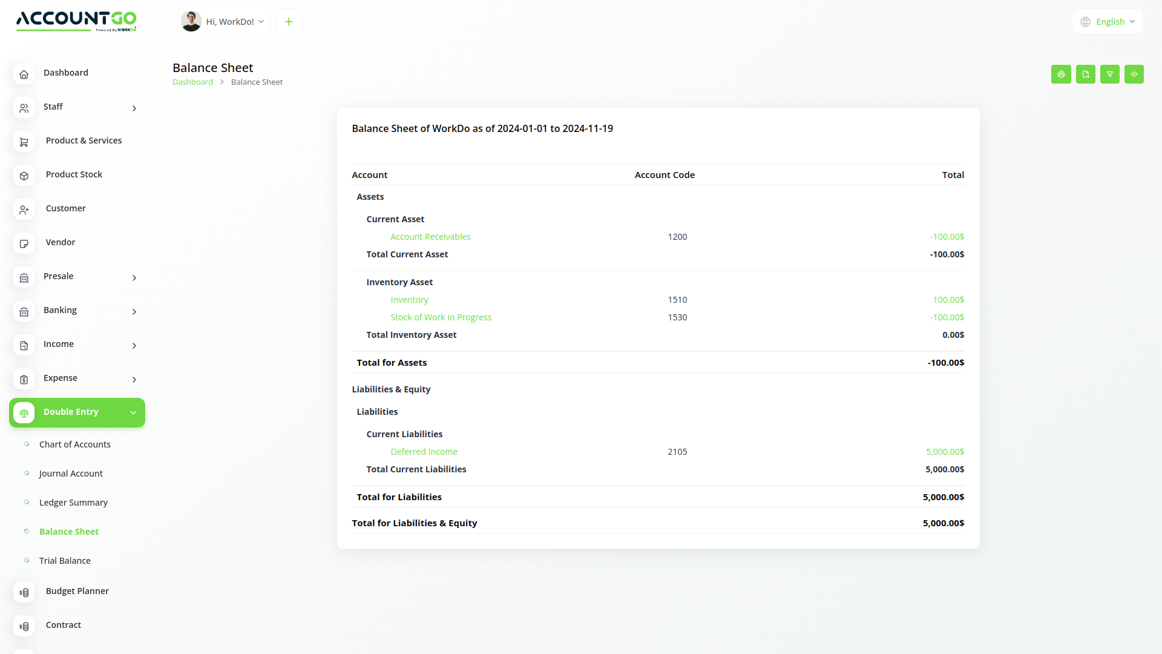Click the add workspace plus button
The image size is (1162, 654).
288,21
